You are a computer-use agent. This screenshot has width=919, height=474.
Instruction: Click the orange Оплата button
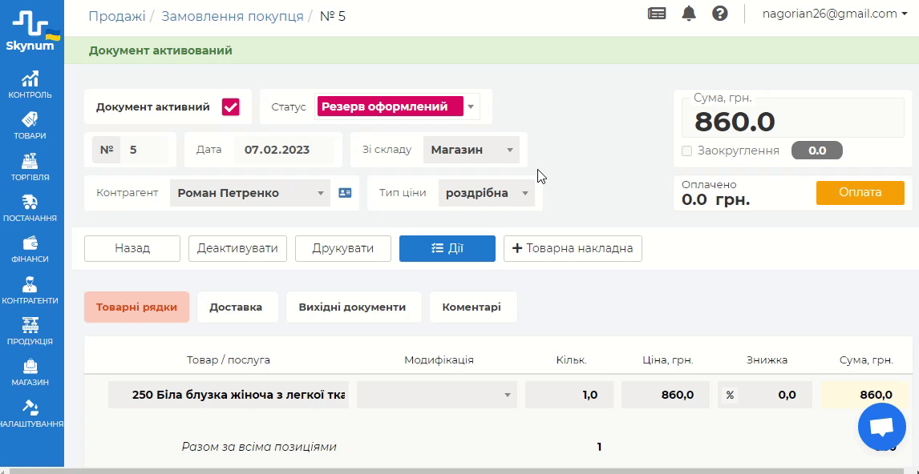coord(860,193)
